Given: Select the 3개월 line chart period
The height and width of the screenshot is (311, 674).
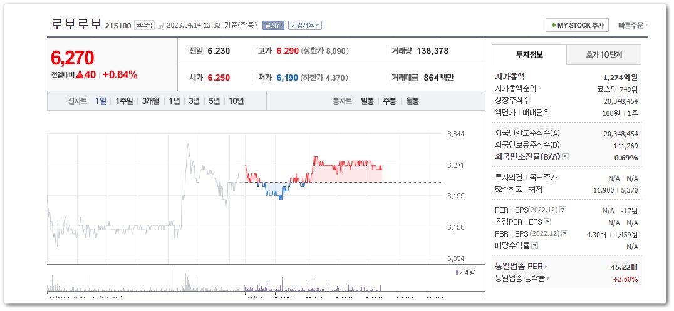Looking at the screenshot, I should pyautogui.click(x=151, y=101).
